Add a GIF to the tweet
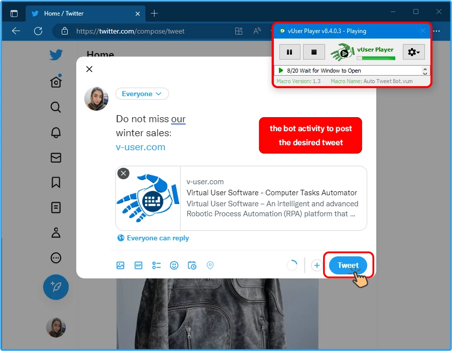This screenshot has height=351, width=452. pyautogui.click(x=138, y=265)
